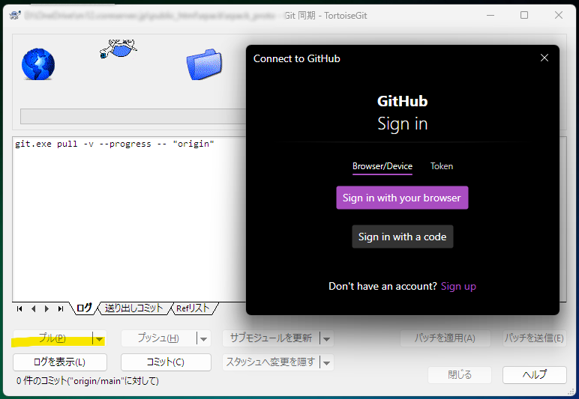Click the blue folder icon
This screenshot has width=579, height=399.
[204, 64]
